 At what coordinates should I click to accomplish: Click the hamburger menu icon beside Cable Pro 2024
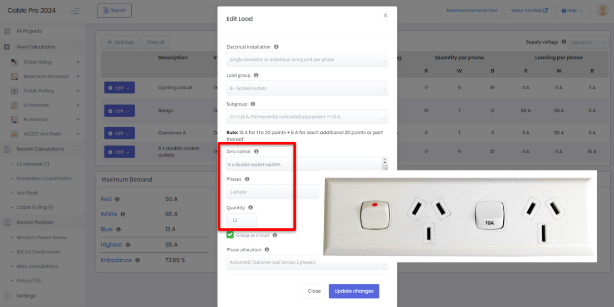(x=75, y=10)
